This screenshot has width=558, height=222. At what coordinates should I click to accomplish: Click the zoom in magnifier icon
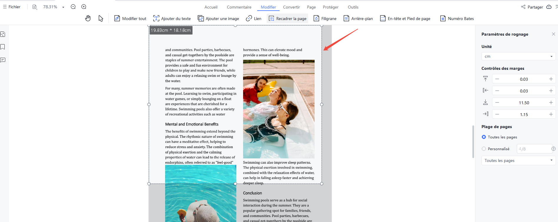pos(84,7)
